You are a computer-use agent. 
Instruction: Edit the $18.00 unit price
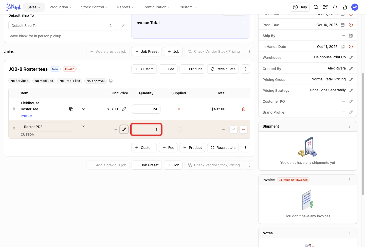[124, 109]
